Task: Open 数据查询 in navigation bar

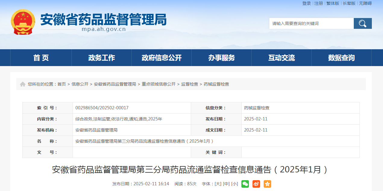Action: pyautogui.click(x=341, y=58)
